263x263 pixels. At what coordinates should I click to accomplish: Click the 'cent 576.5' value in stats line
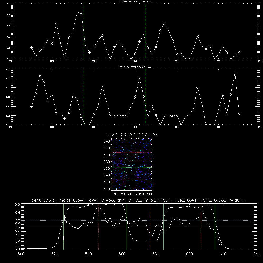coord(44,200)
